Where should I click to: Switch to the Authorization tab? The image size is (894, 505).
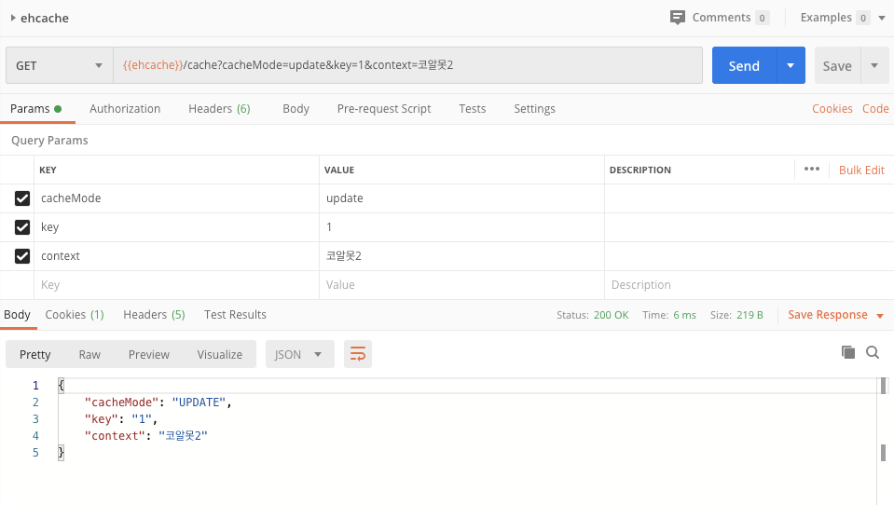[x=125, y=108]
